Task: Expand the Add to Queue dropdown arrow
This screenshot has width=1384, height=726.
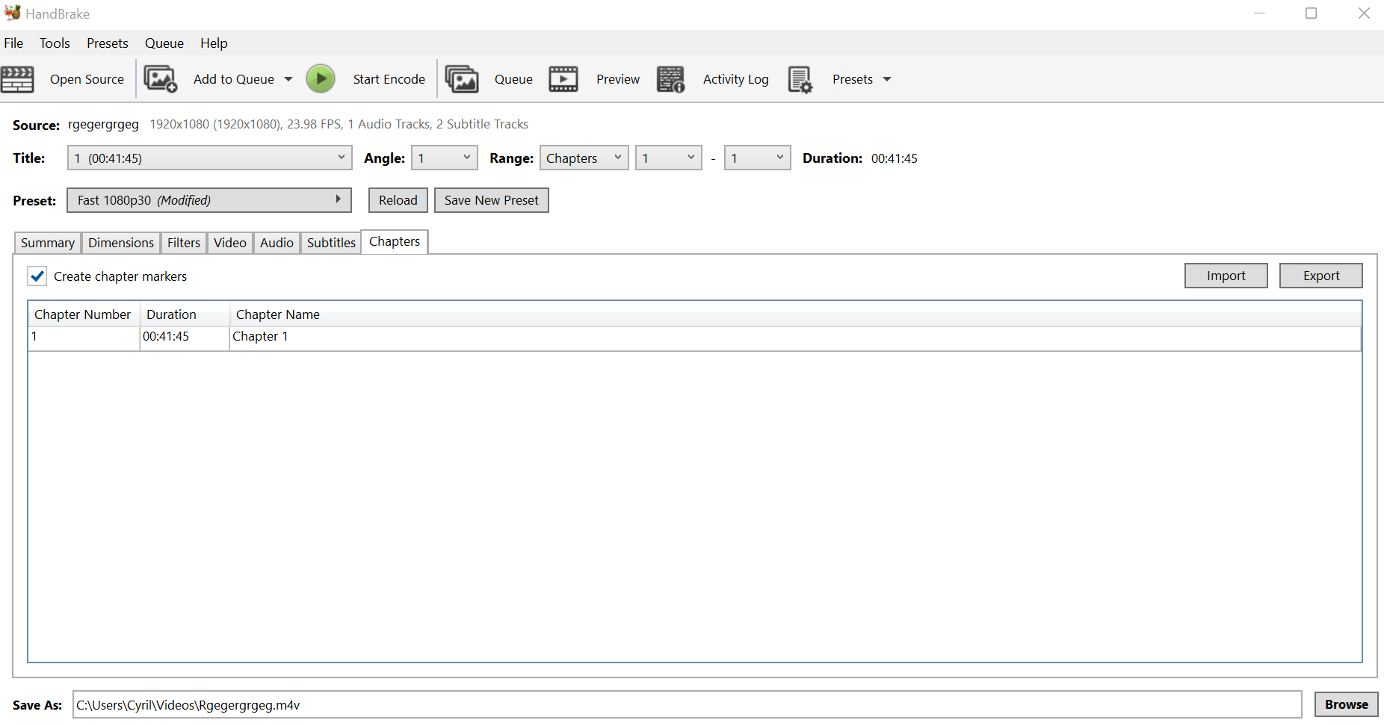Action: point(288,79)
